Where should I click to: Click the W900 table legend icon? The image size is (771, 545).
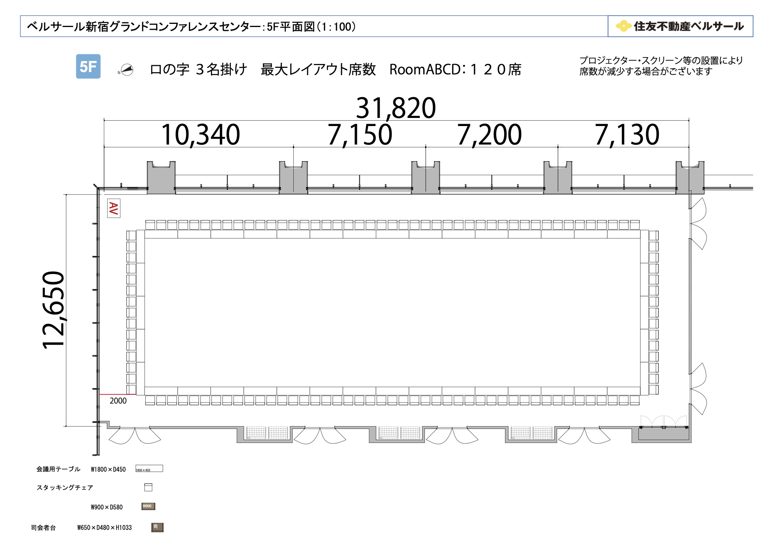[x=148, y=506]
